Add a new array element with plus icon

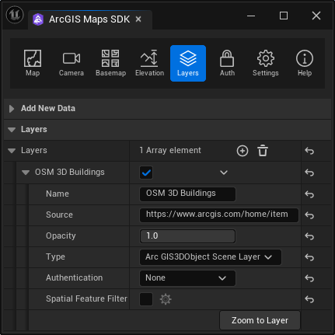pos(243,151)
